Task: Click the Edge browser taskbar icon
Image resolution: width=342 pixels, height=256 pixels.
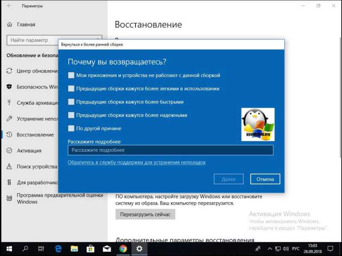Action: coord(58,249)
